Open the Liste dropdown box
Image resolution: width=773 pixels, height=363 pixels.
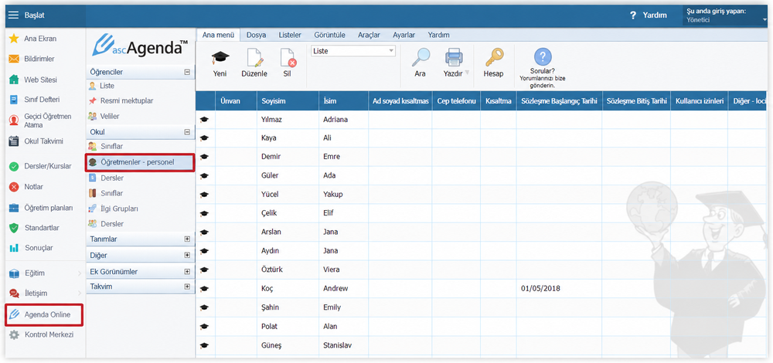coord(353,51)
